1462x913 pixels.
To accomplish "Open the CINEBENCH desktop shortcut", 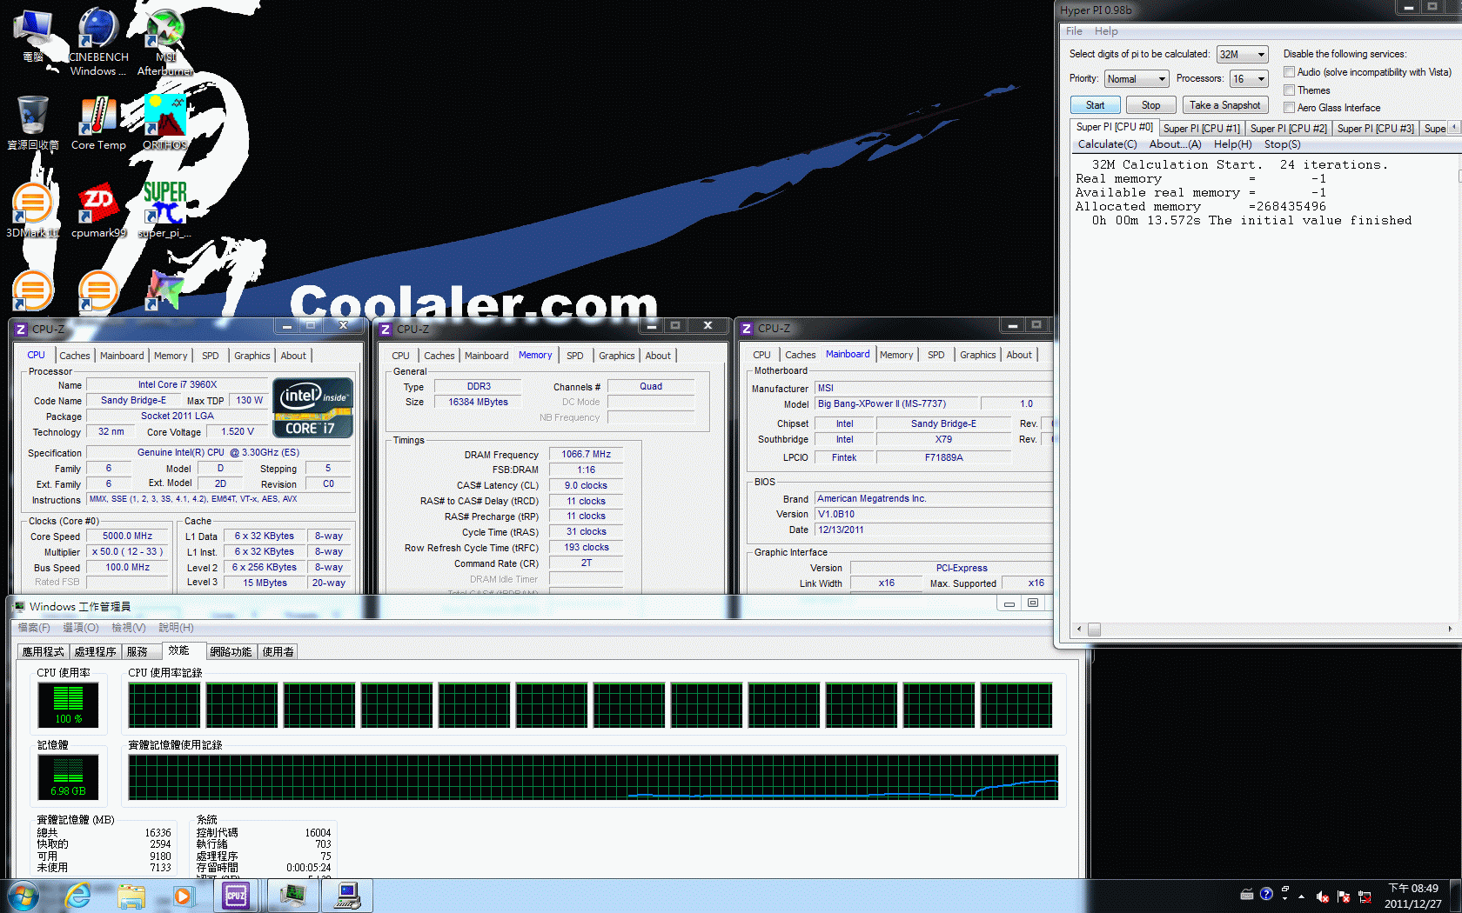I will (x=97, y=41).
